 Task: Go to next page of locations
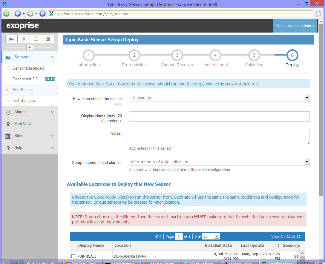[x=196, y=236]
